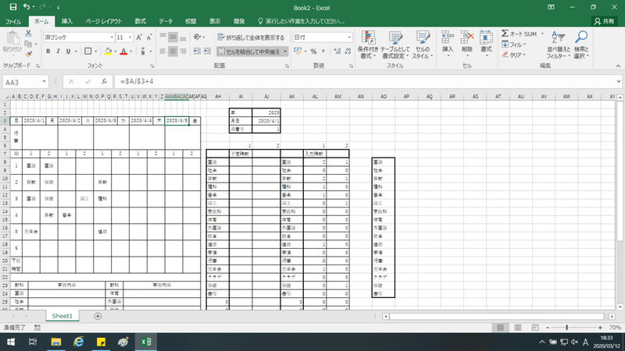Viewport: 625px width, 351px height.
Task: Toggle align text left
Action: point(162,51)
